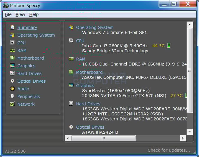This screenshot has width=199, height=157.
Task: Select the RAM module icon in sidebar
Action: click(x=12, y=50)
